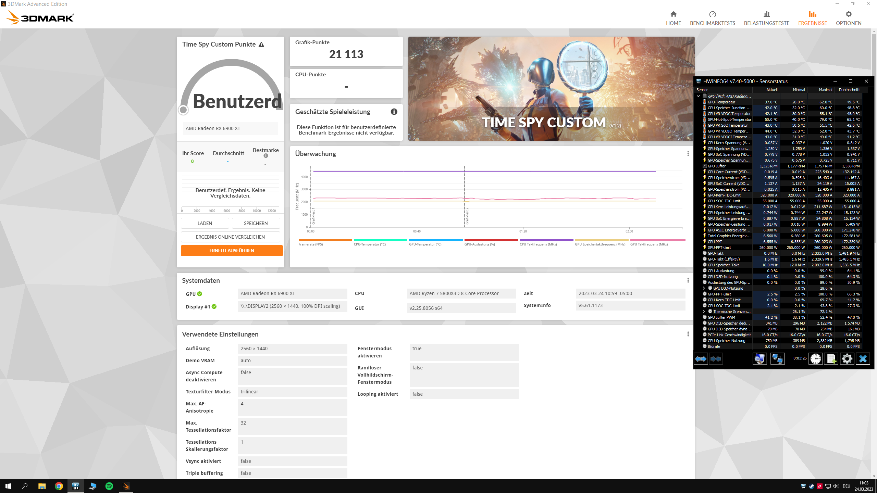Reset HWiNFO min/max with clock icon
Viewport: 877px width, 493px height.
[x=815, y=359]
